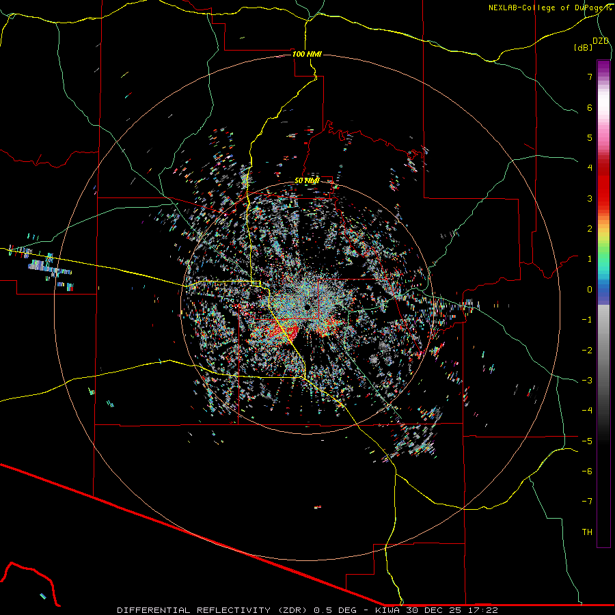This screenshot has height=615, width=615.
Task: Click the 0 dB value on the color scale
Action: pos(590,290)
